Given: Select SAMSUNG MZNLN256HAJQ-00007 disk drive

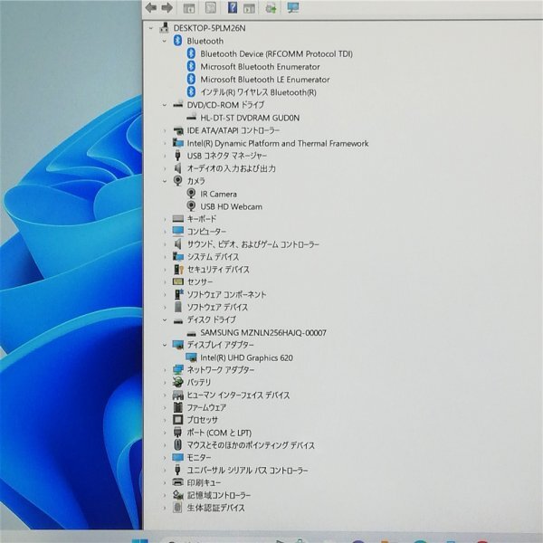Looking at the screenshot, I should [263, 332].
